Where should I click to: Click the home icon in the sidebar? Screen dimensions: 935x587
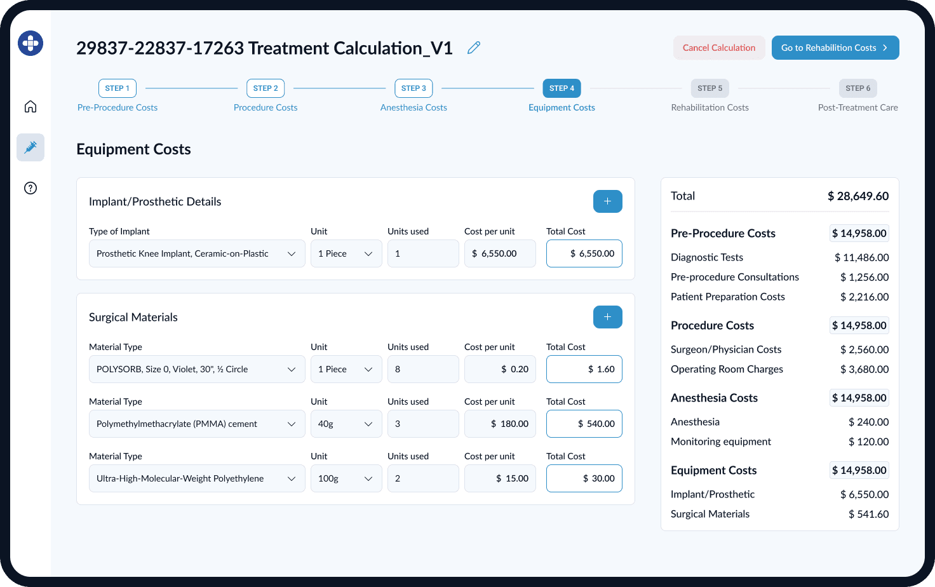(30, 106)
